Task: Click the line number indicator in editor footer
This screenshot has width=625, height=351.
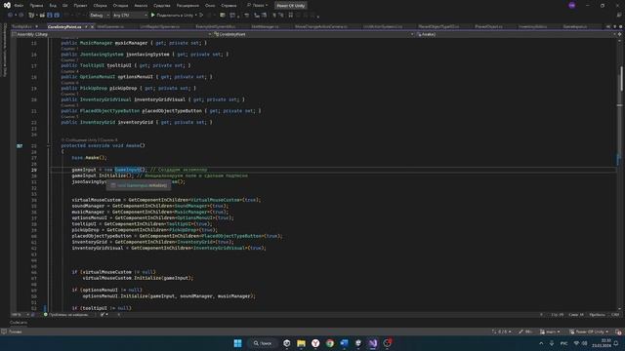Action: [558, 314]
